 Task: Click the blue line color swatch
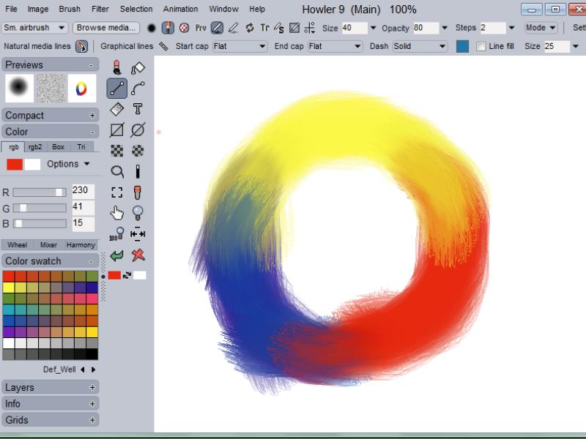tap(463, 46)
